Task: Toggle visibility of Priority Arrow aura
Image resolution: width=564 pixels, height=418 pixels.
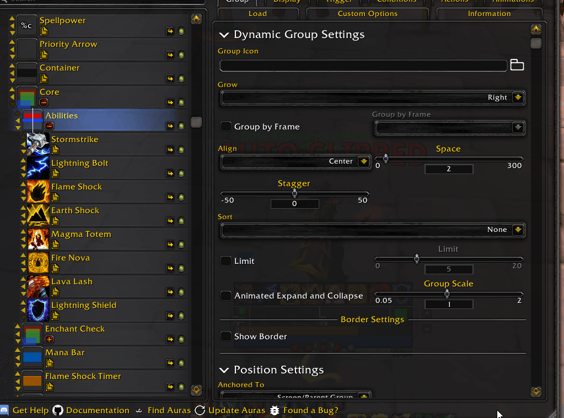Action: tap(181, 55)
